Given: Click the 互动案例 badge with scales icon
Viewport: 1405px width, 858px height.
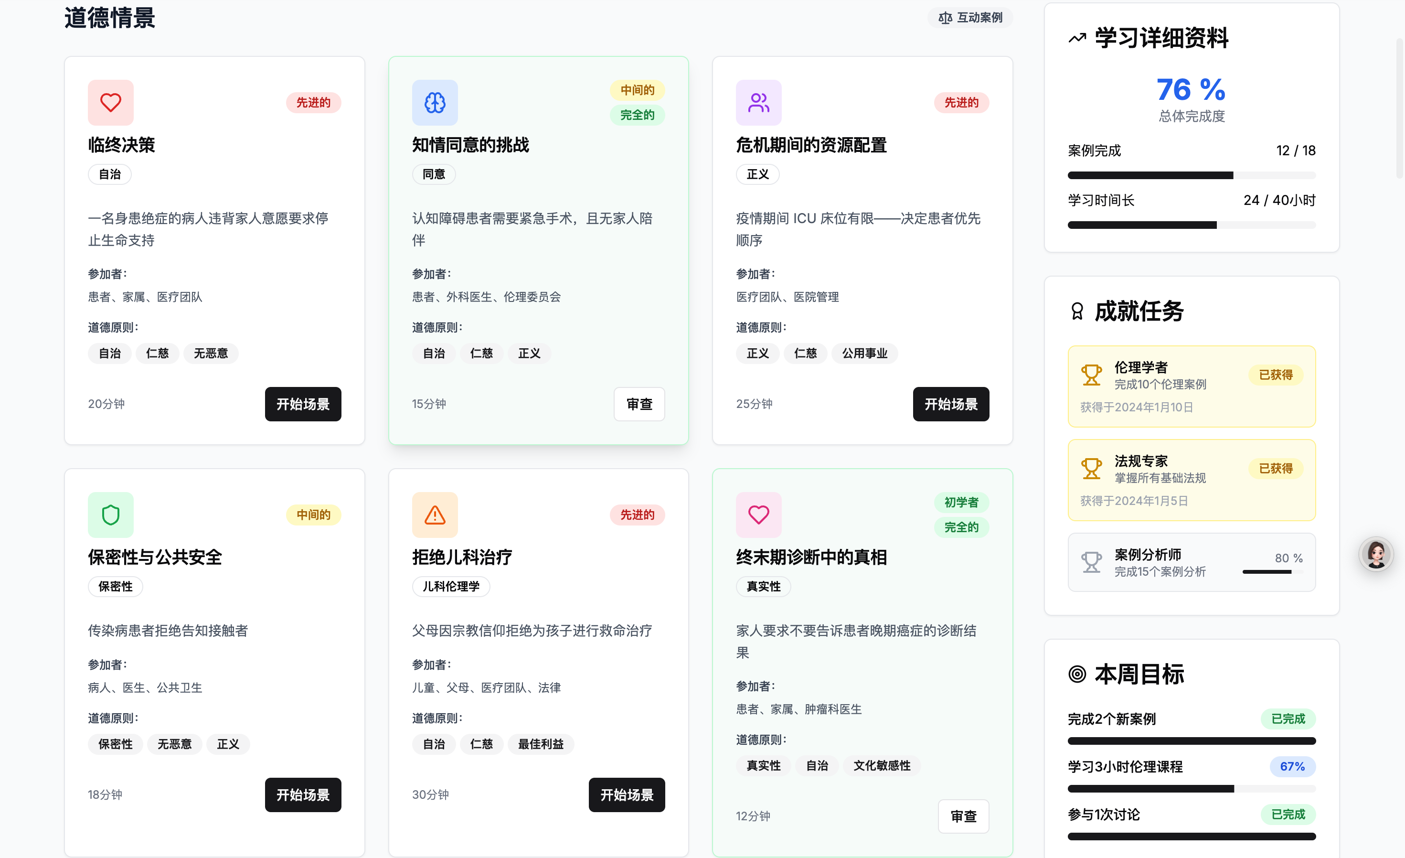Looking at the screenshot, I should [970, 18].
